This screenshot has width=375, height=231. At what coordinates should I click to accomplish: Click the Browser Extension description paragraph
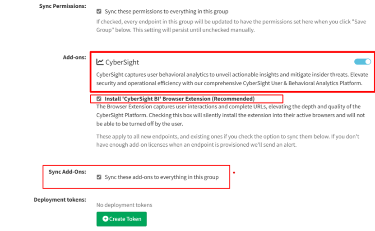click(230, 115)
